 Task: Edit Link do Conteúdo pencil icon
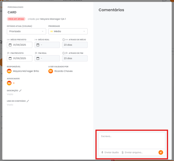click(28, 101)
